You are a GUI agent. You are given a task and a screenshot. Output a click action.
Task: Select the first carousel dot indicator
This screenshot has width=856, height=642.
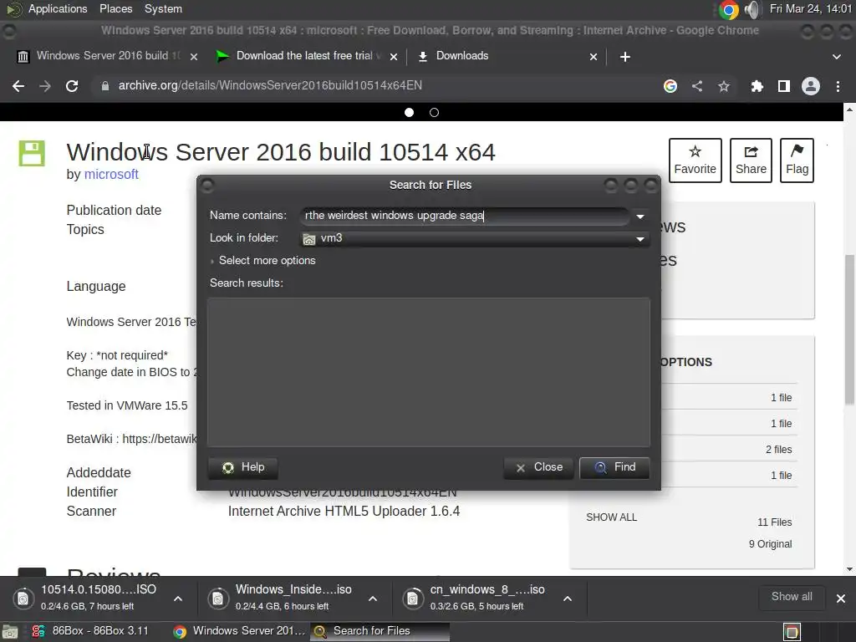409,113
